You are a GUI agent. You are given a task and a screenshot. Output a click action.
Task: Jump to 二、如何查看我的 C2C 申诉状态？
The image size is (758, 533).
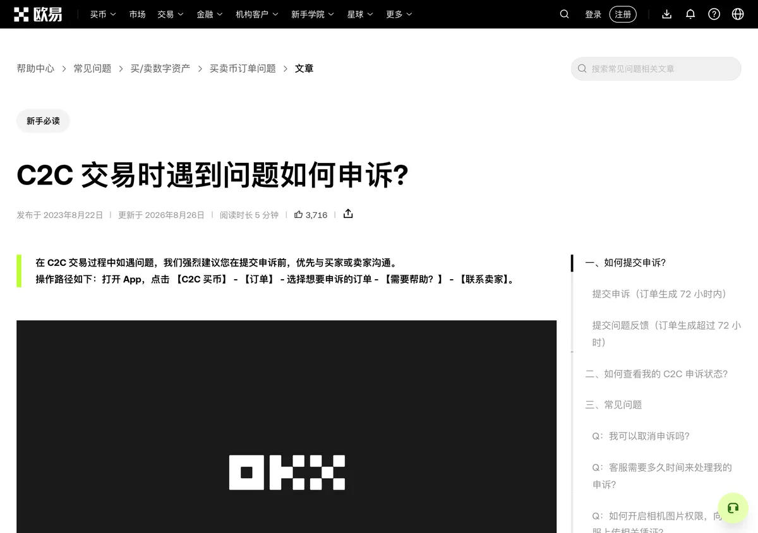tap(656, 374)
